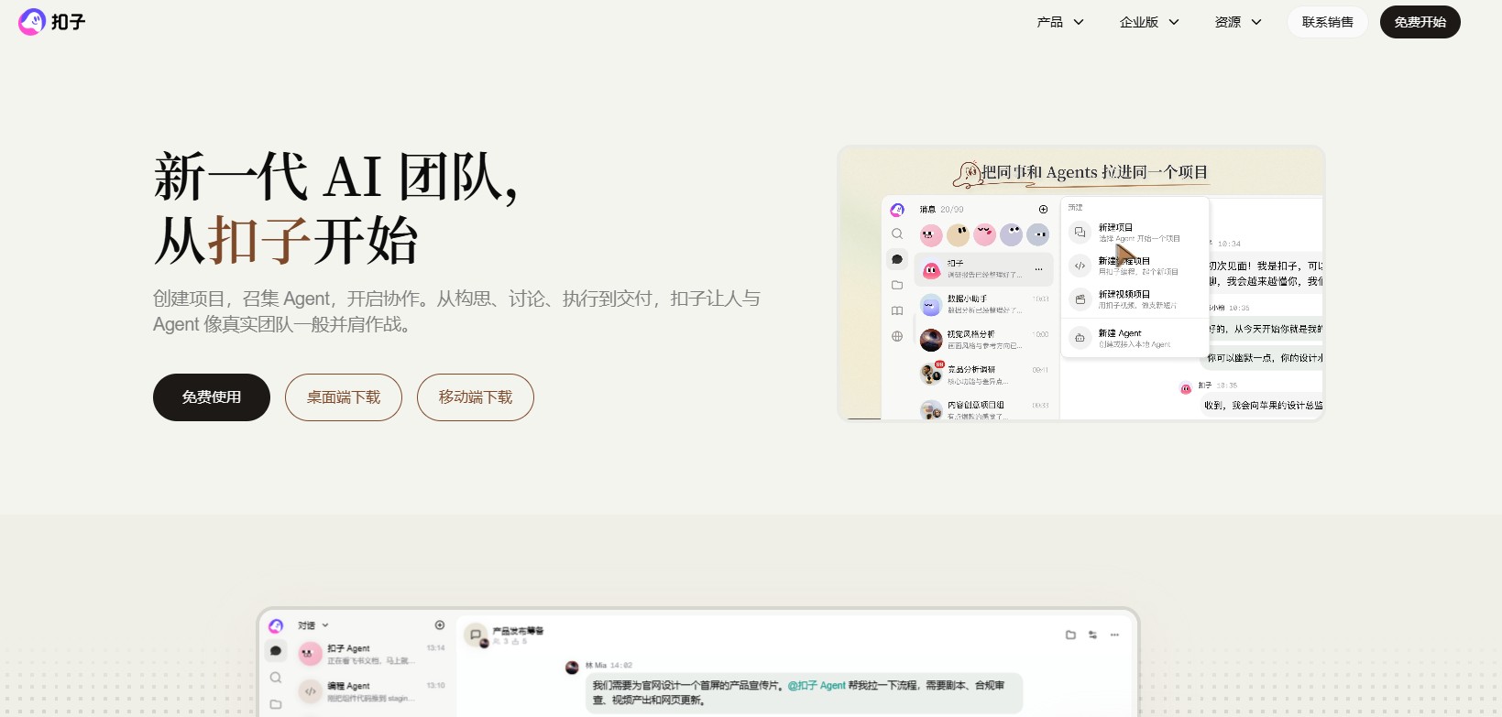Image resolution: width=1502 pixels, height=717 pixels.
Task: Open the 扣子 Agent chat row
Action: (372, 654)
